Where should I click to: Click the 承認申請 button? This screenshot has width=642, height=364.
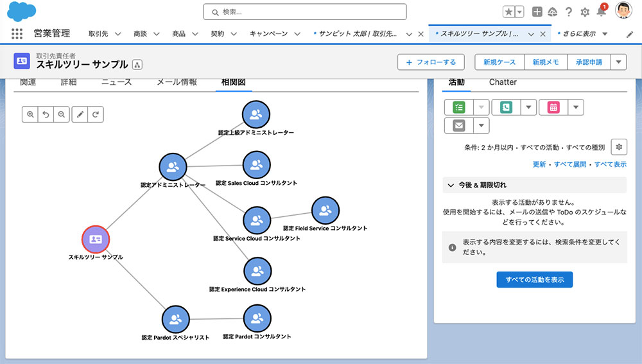[x=589, y=62]
